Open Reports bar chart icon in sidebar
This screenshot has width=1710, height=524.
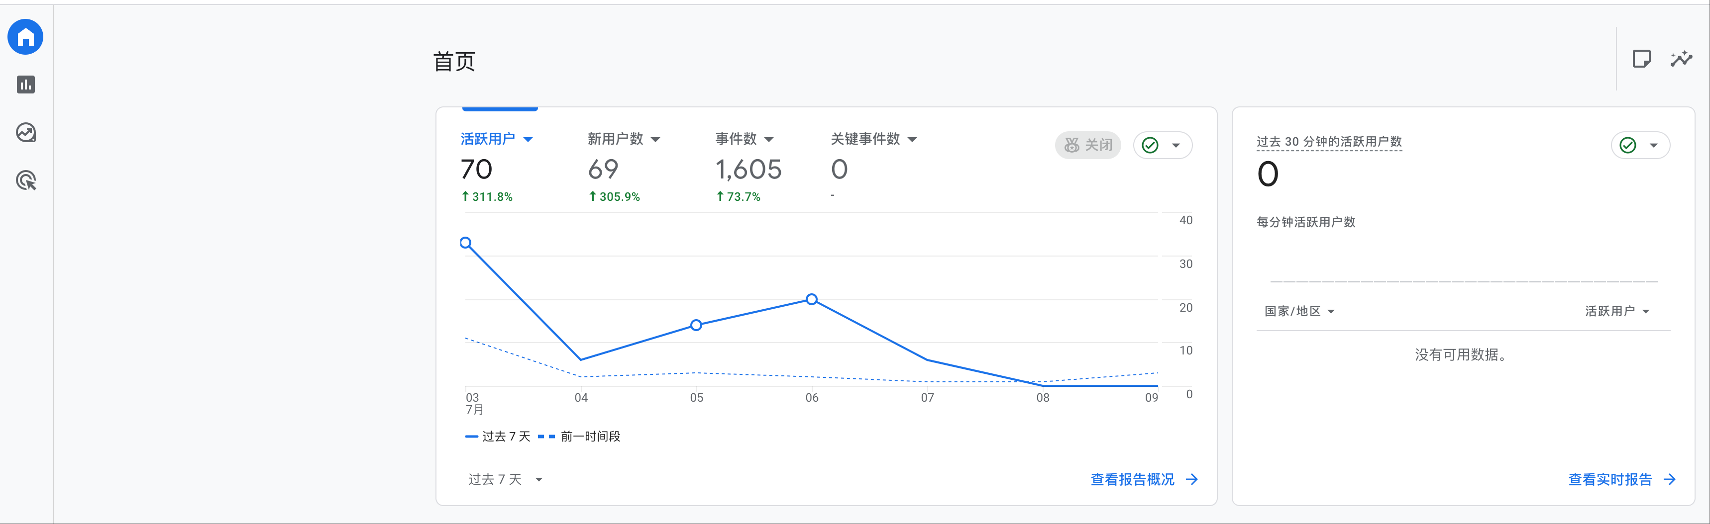[26, 85]
